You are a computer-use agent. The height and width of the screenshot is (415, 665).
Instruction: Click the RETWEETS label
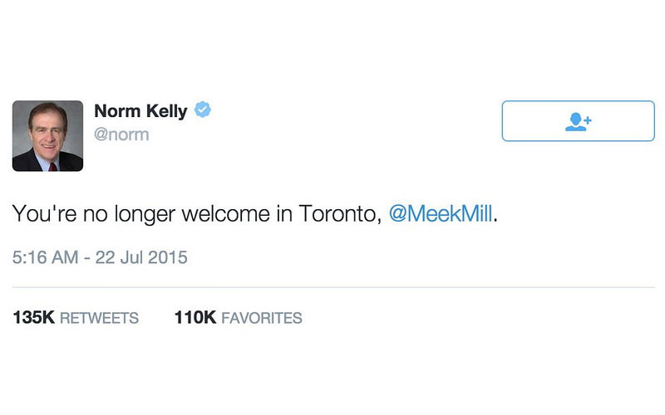[x=99, y=318]
